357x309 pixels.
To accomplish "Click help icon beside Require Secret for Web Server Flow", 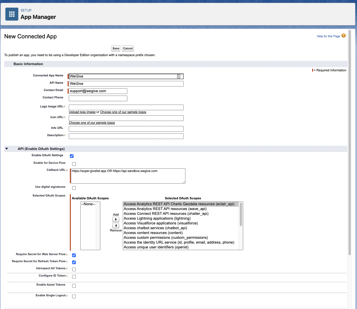I will (67, 254).
